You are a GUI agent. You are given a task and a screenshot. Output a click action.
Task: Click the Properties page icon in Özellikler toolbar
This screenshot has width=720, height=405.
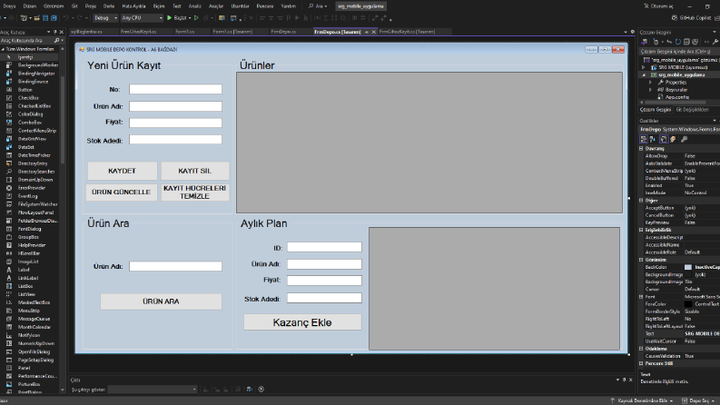[684, 139]
